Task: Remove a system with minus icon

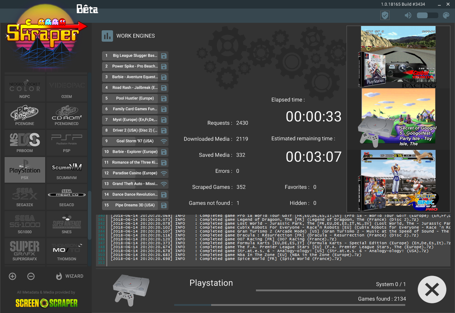Action: [x=31, y=276]
